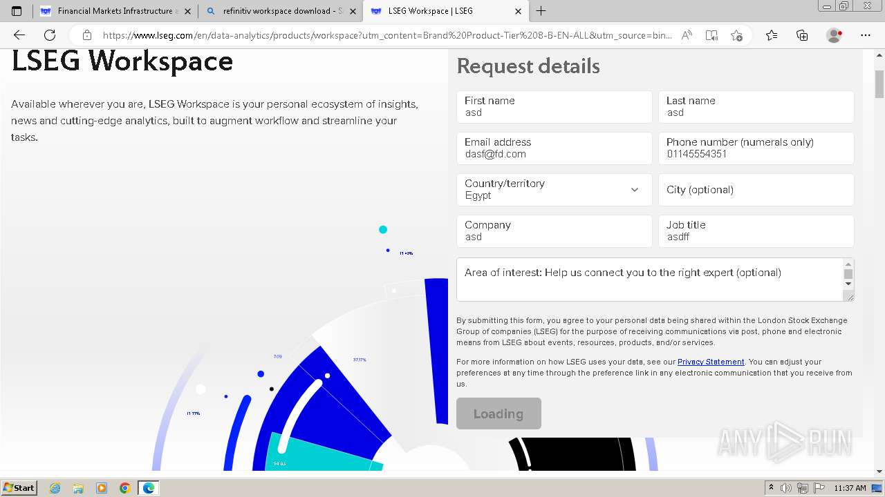Open File Explorer from taskbar
This screenshot has width=885, height=497.
coord(78,488)
